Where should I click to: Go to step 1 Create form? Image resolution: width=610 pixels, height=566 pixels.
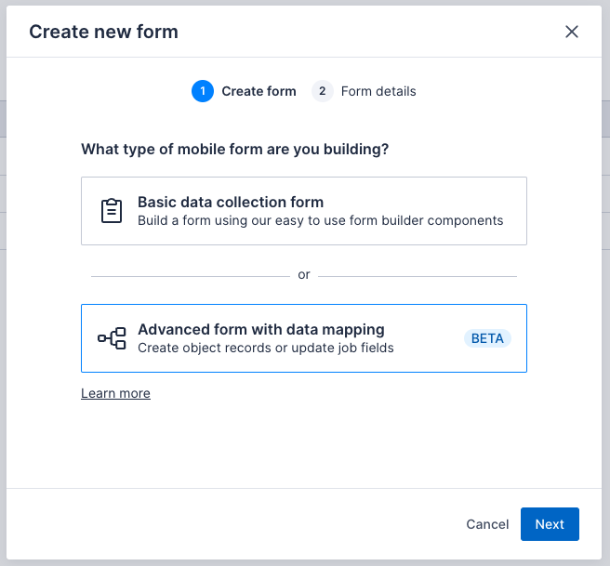[x=244, y=91]
